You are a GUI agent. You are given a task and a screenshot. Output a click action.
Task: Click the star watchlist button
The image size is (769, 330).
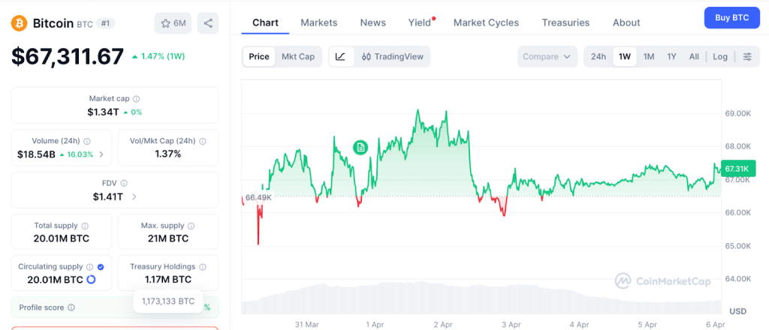point(173,23)
